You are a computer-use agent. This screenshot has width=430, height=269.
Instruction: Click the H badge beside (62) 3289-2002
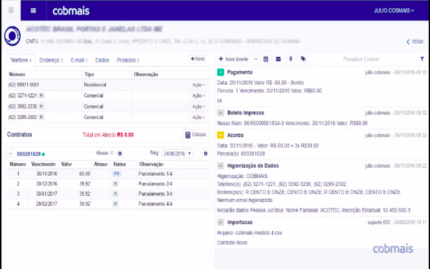click(x=41, y=117)
